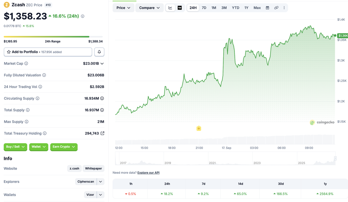Image resolution: width=348 pixels, height=202 pixels.
Task: Click the Add to Portfolio button
Action: click(x=48, y=52)
